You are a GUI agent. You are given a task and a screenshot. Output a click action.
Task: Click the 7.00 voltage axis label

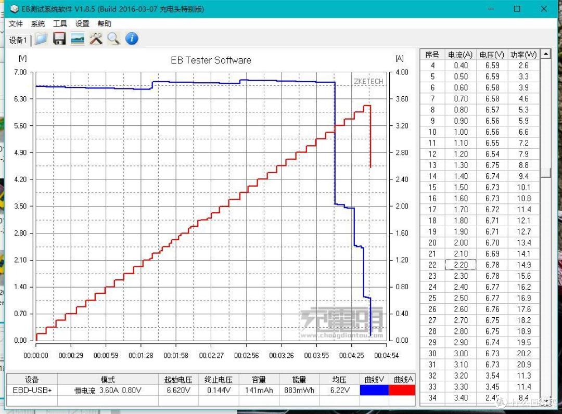click(20, 72)
